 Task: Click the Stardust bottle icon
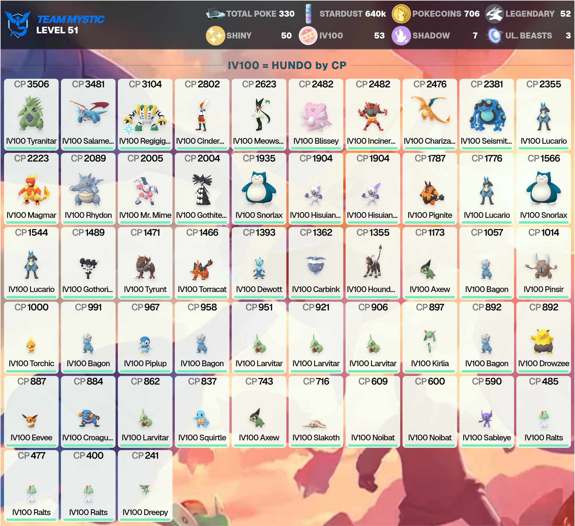pos(309,14)
